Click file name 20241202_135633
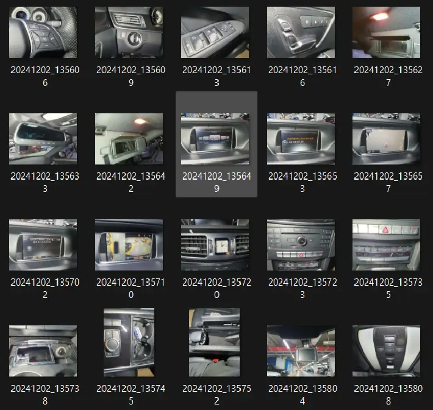The height and width of the screenshot is (410, 433). pos(45,182)
